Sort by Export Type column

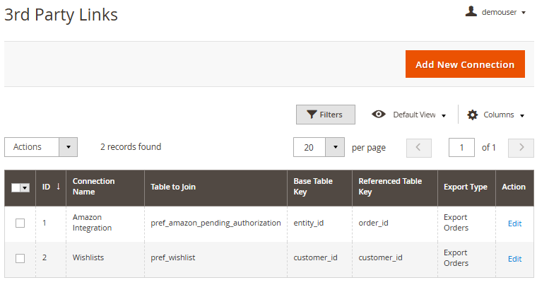tap(466, 188)
